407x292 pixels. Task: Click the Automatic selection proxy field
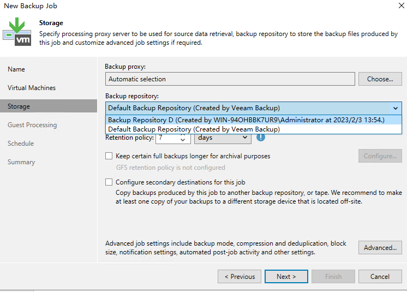pyautogui.click(x=230, y=79)
